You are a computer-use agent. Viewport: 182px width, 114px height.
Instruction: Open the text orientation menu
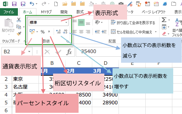coord(99,22)
